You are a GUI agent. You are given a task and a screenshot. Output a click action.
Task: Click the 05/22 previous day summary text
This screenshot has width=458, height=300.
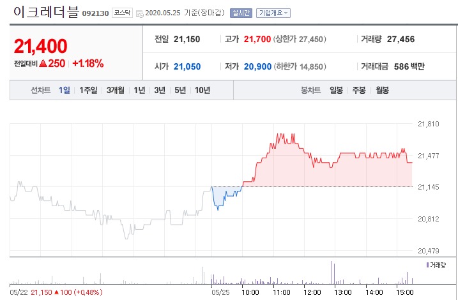click(x=56, y=292)
